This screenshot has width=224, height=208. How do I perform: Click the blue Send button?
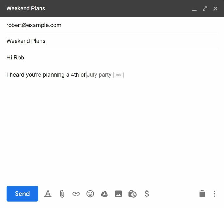click(22, 194)
